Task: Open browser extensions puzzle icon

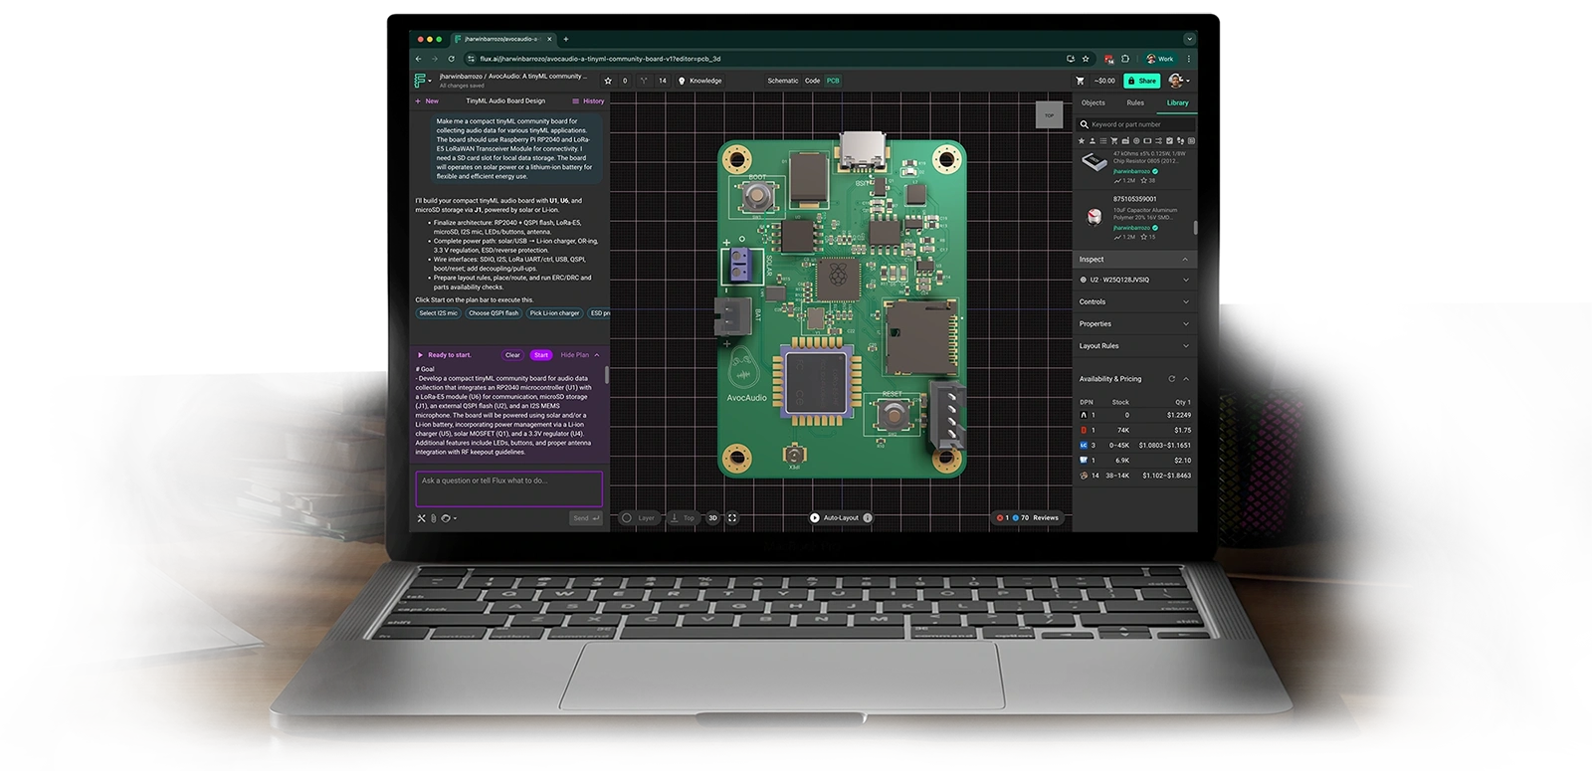Action: (x=1125, y=59)
